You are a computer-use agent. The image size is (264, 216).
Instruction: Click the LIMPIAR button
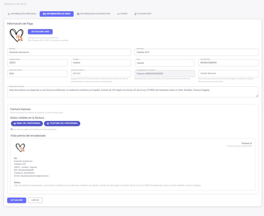pos(35,200)
